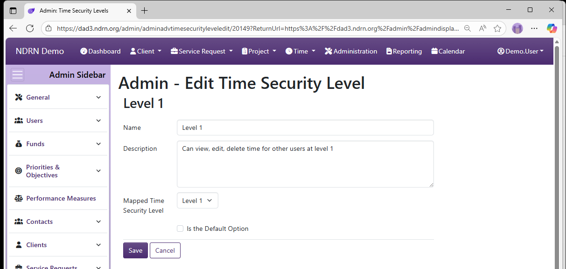Click inside the Description text area
This screenshot has width=566, height=269.
point(305,164)
